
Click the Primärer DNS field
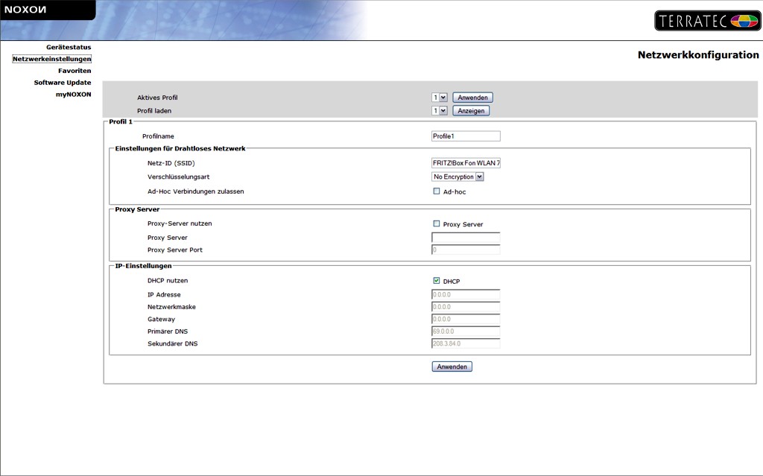(466, 331)
